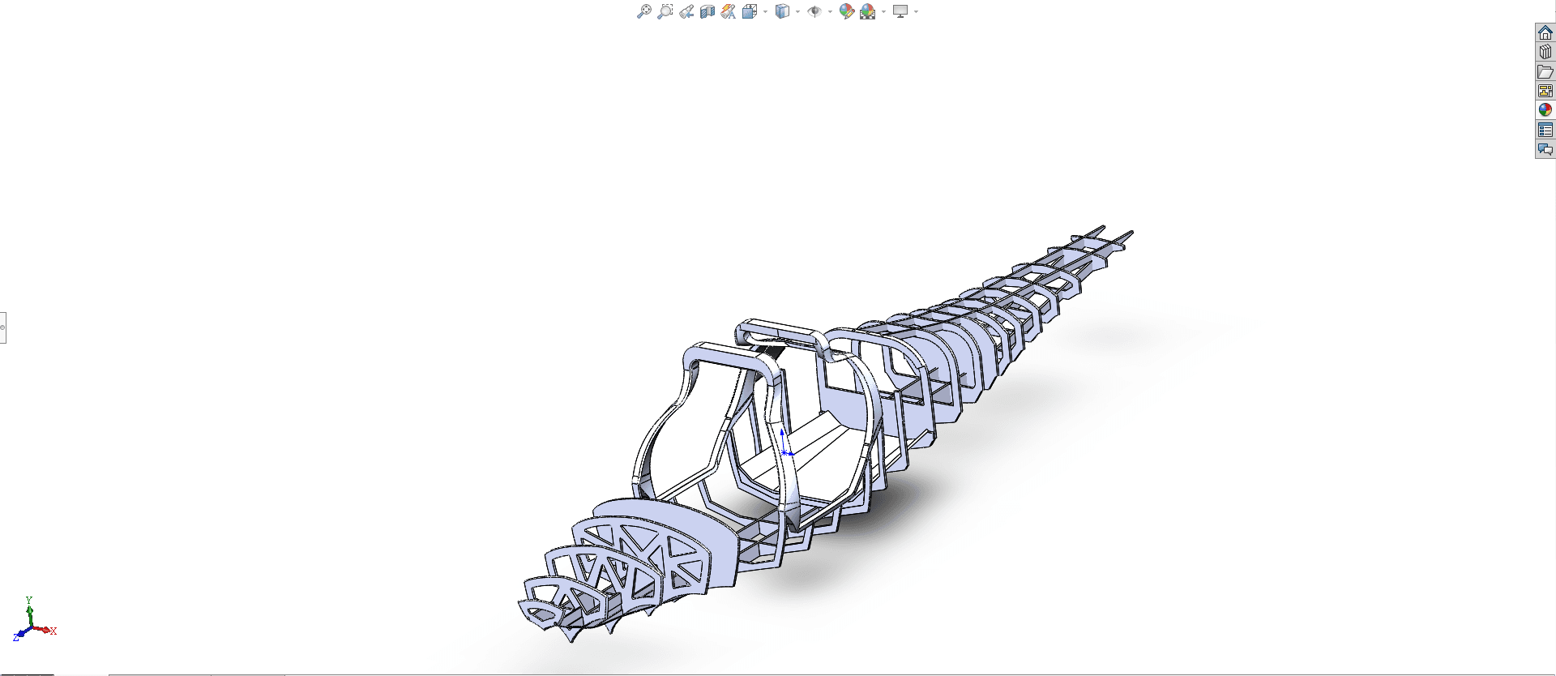Expand the Apply Scene dropdown arrow
This screenshot has height=676, width=1556.
pyautogui.click(x=883, y=11)
